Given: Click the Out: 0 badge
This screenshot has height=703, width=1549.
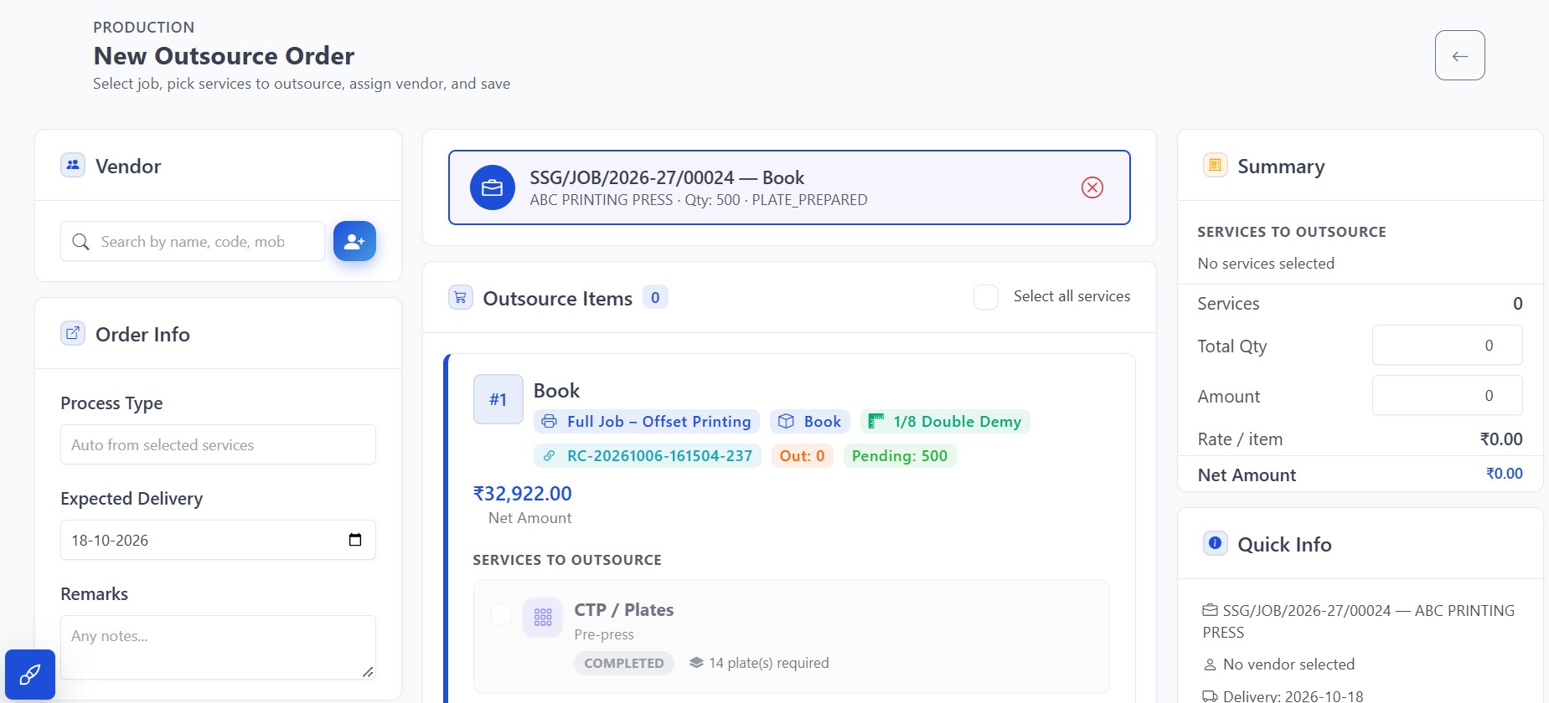Looking at the screenshot, I should pyautogui.click(x=802, y=456).
